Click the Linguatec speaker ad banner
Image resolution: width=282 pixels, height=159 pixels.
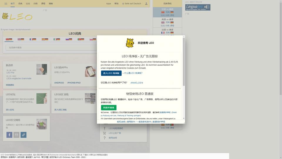pyautogui.click(x=198, y=7)
